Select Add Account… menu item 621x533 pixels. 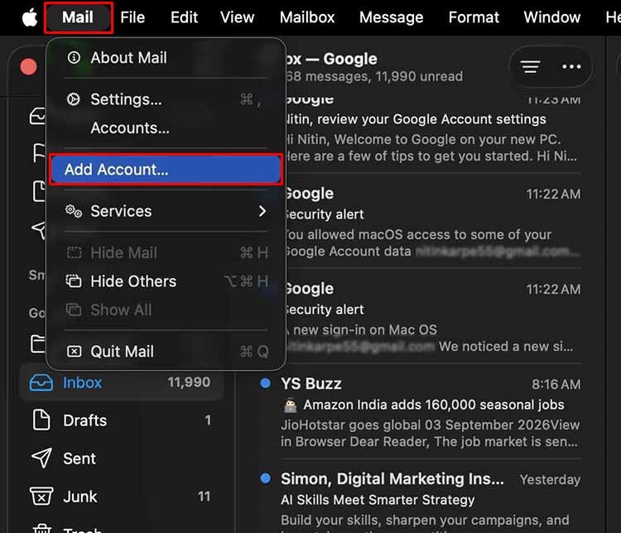(166, 170)
